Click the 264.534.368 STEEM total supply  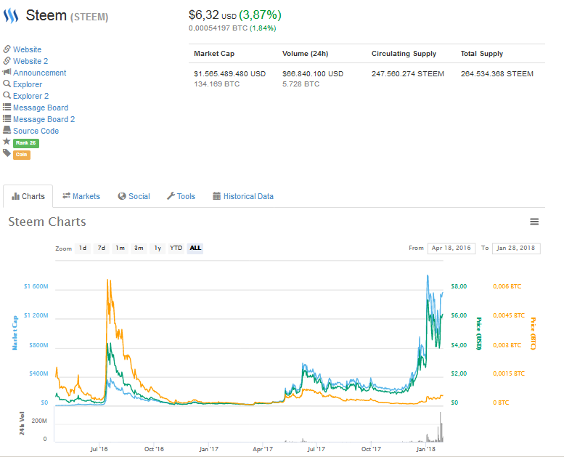click(497, 74)
